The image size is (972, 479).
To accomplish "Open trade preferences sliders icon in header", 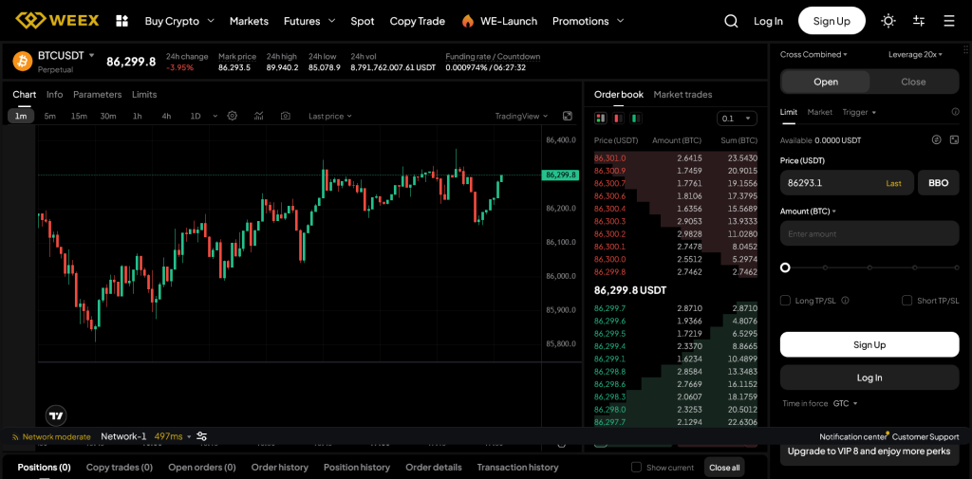I will click(x=919, y=21).
